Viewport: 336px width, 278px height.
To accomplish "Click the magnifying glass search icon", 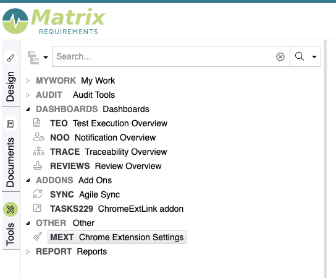I will coord(300,56).
